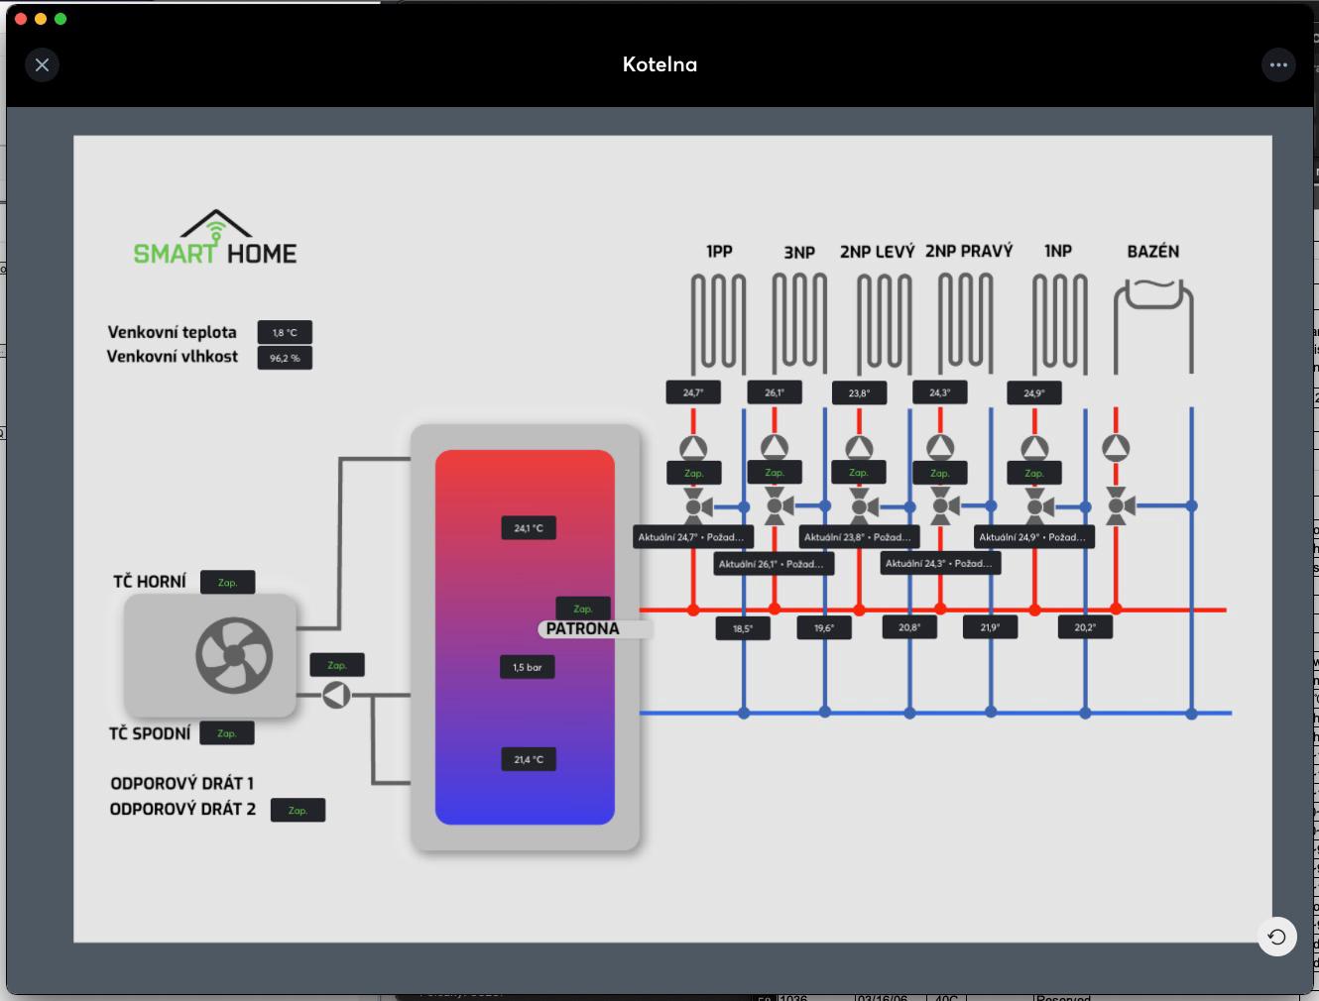Select the 3NP mixing valve icon
Screen dimensions: 1319x1001
[775, 506]
